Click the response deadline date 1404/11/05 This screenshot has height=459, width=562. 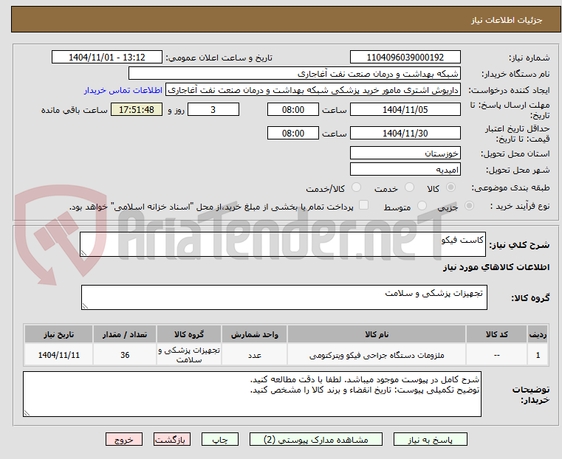point(405,109)
